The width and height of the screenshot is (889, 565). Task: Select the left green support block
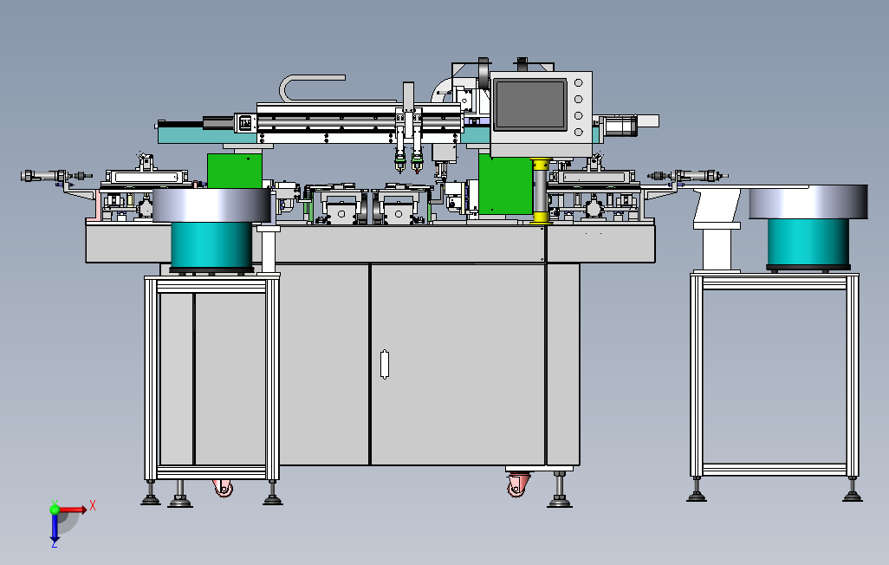(235, 171)
